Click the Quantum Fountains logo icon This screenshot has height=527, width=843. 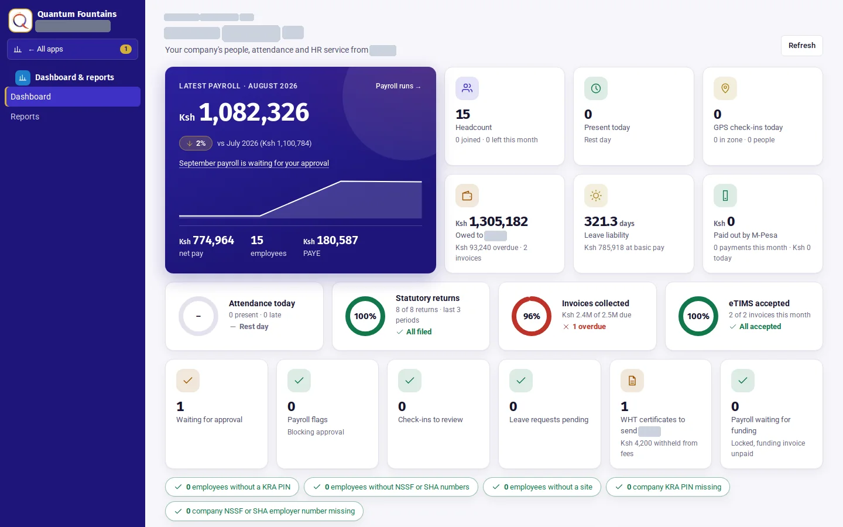20,20
